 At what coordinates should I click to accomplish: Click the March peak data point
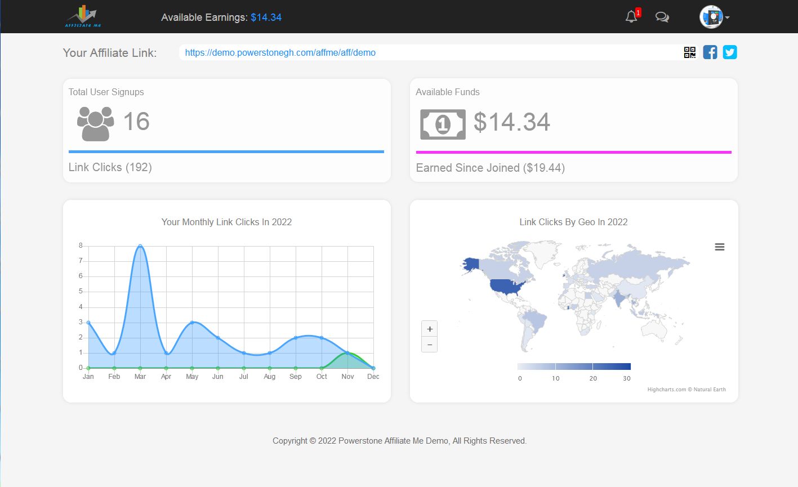pos(140,246)
